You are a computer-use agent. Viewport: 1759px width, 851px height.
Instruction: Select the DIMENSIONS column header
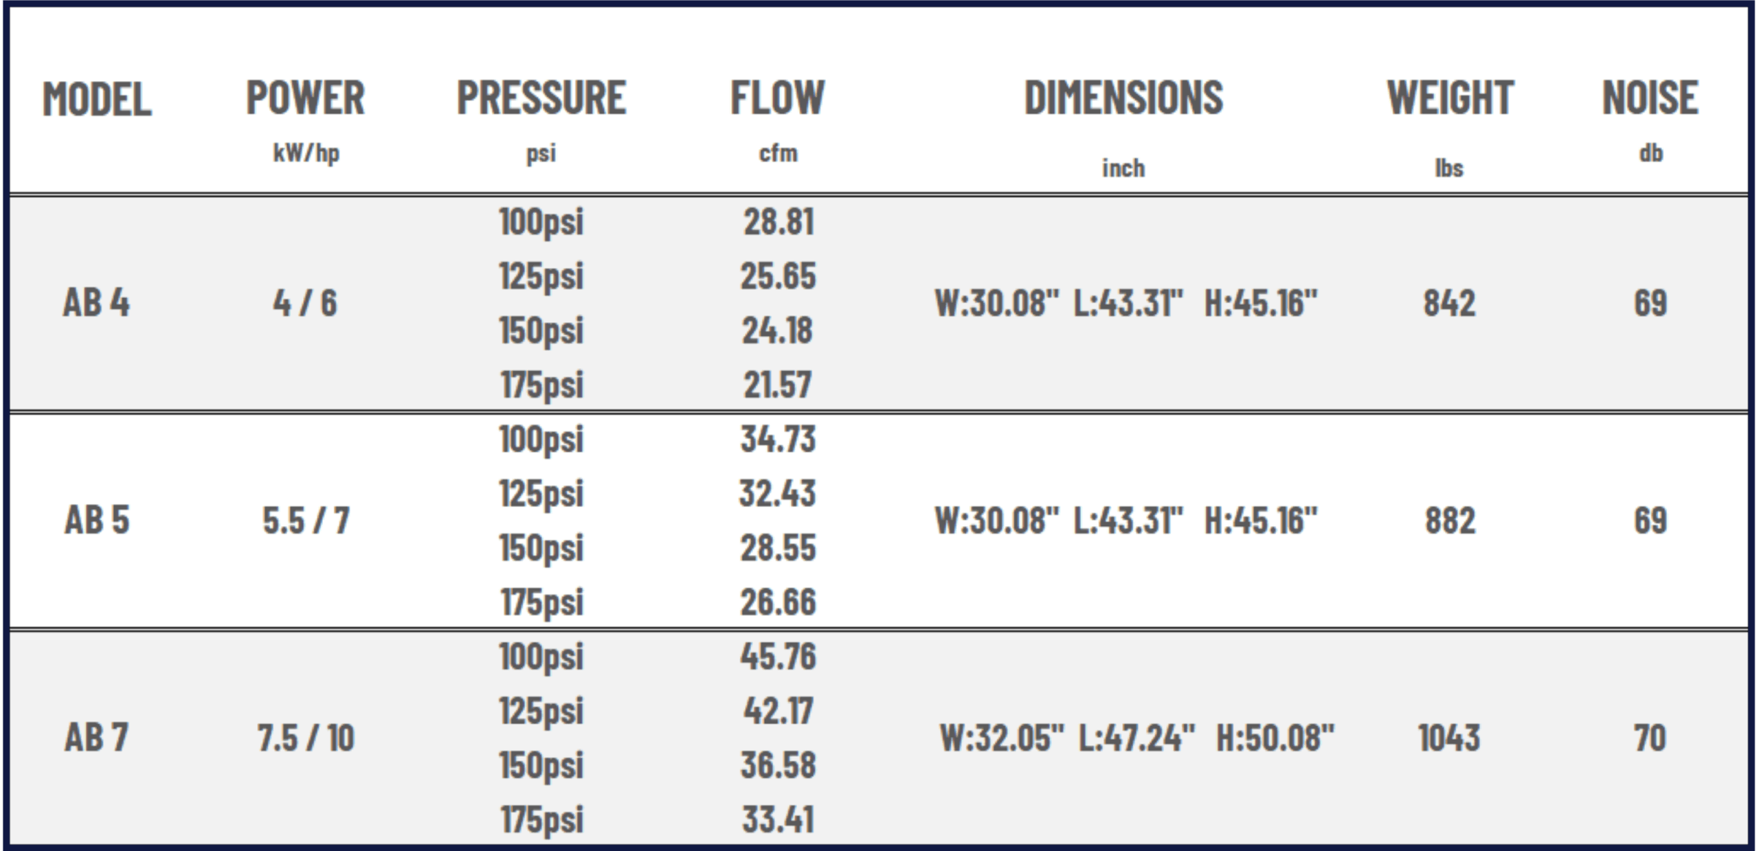[1123, 98]
